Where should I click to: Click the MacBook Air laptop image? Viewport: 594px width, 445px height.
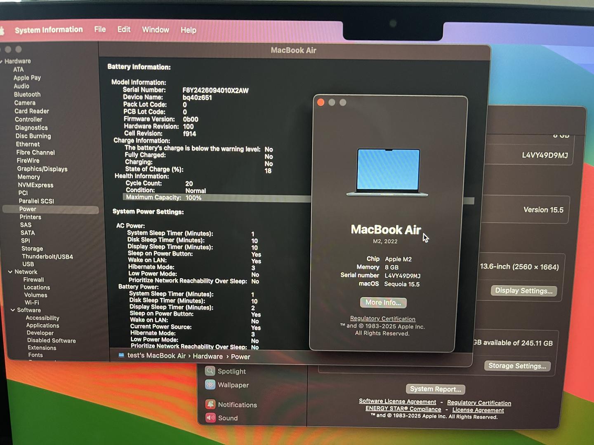coord(387,172)
